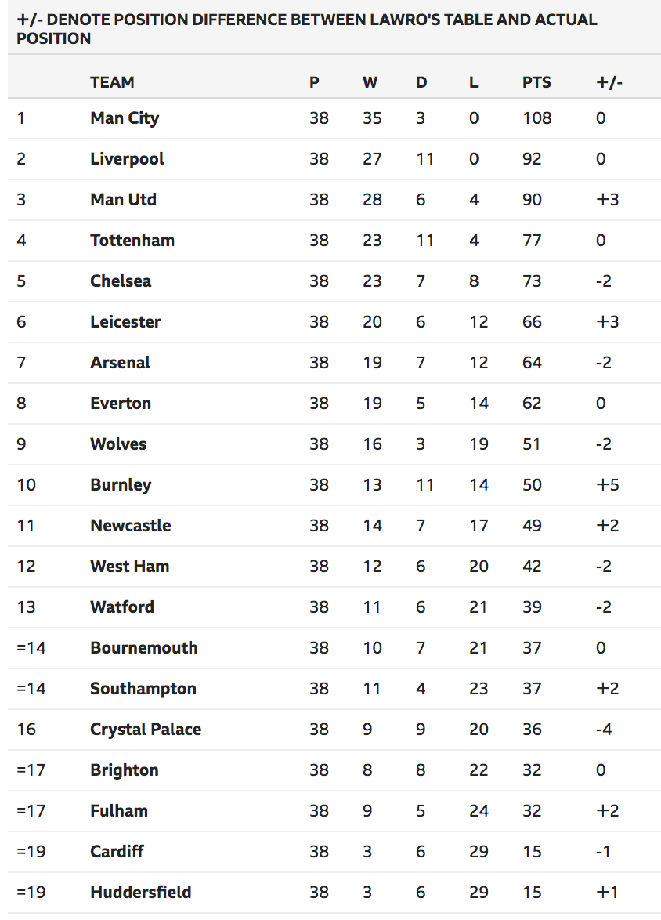Screen dimensions: 661x920
Task: Click Arsenal in the team column
Action: coord(121,363)
